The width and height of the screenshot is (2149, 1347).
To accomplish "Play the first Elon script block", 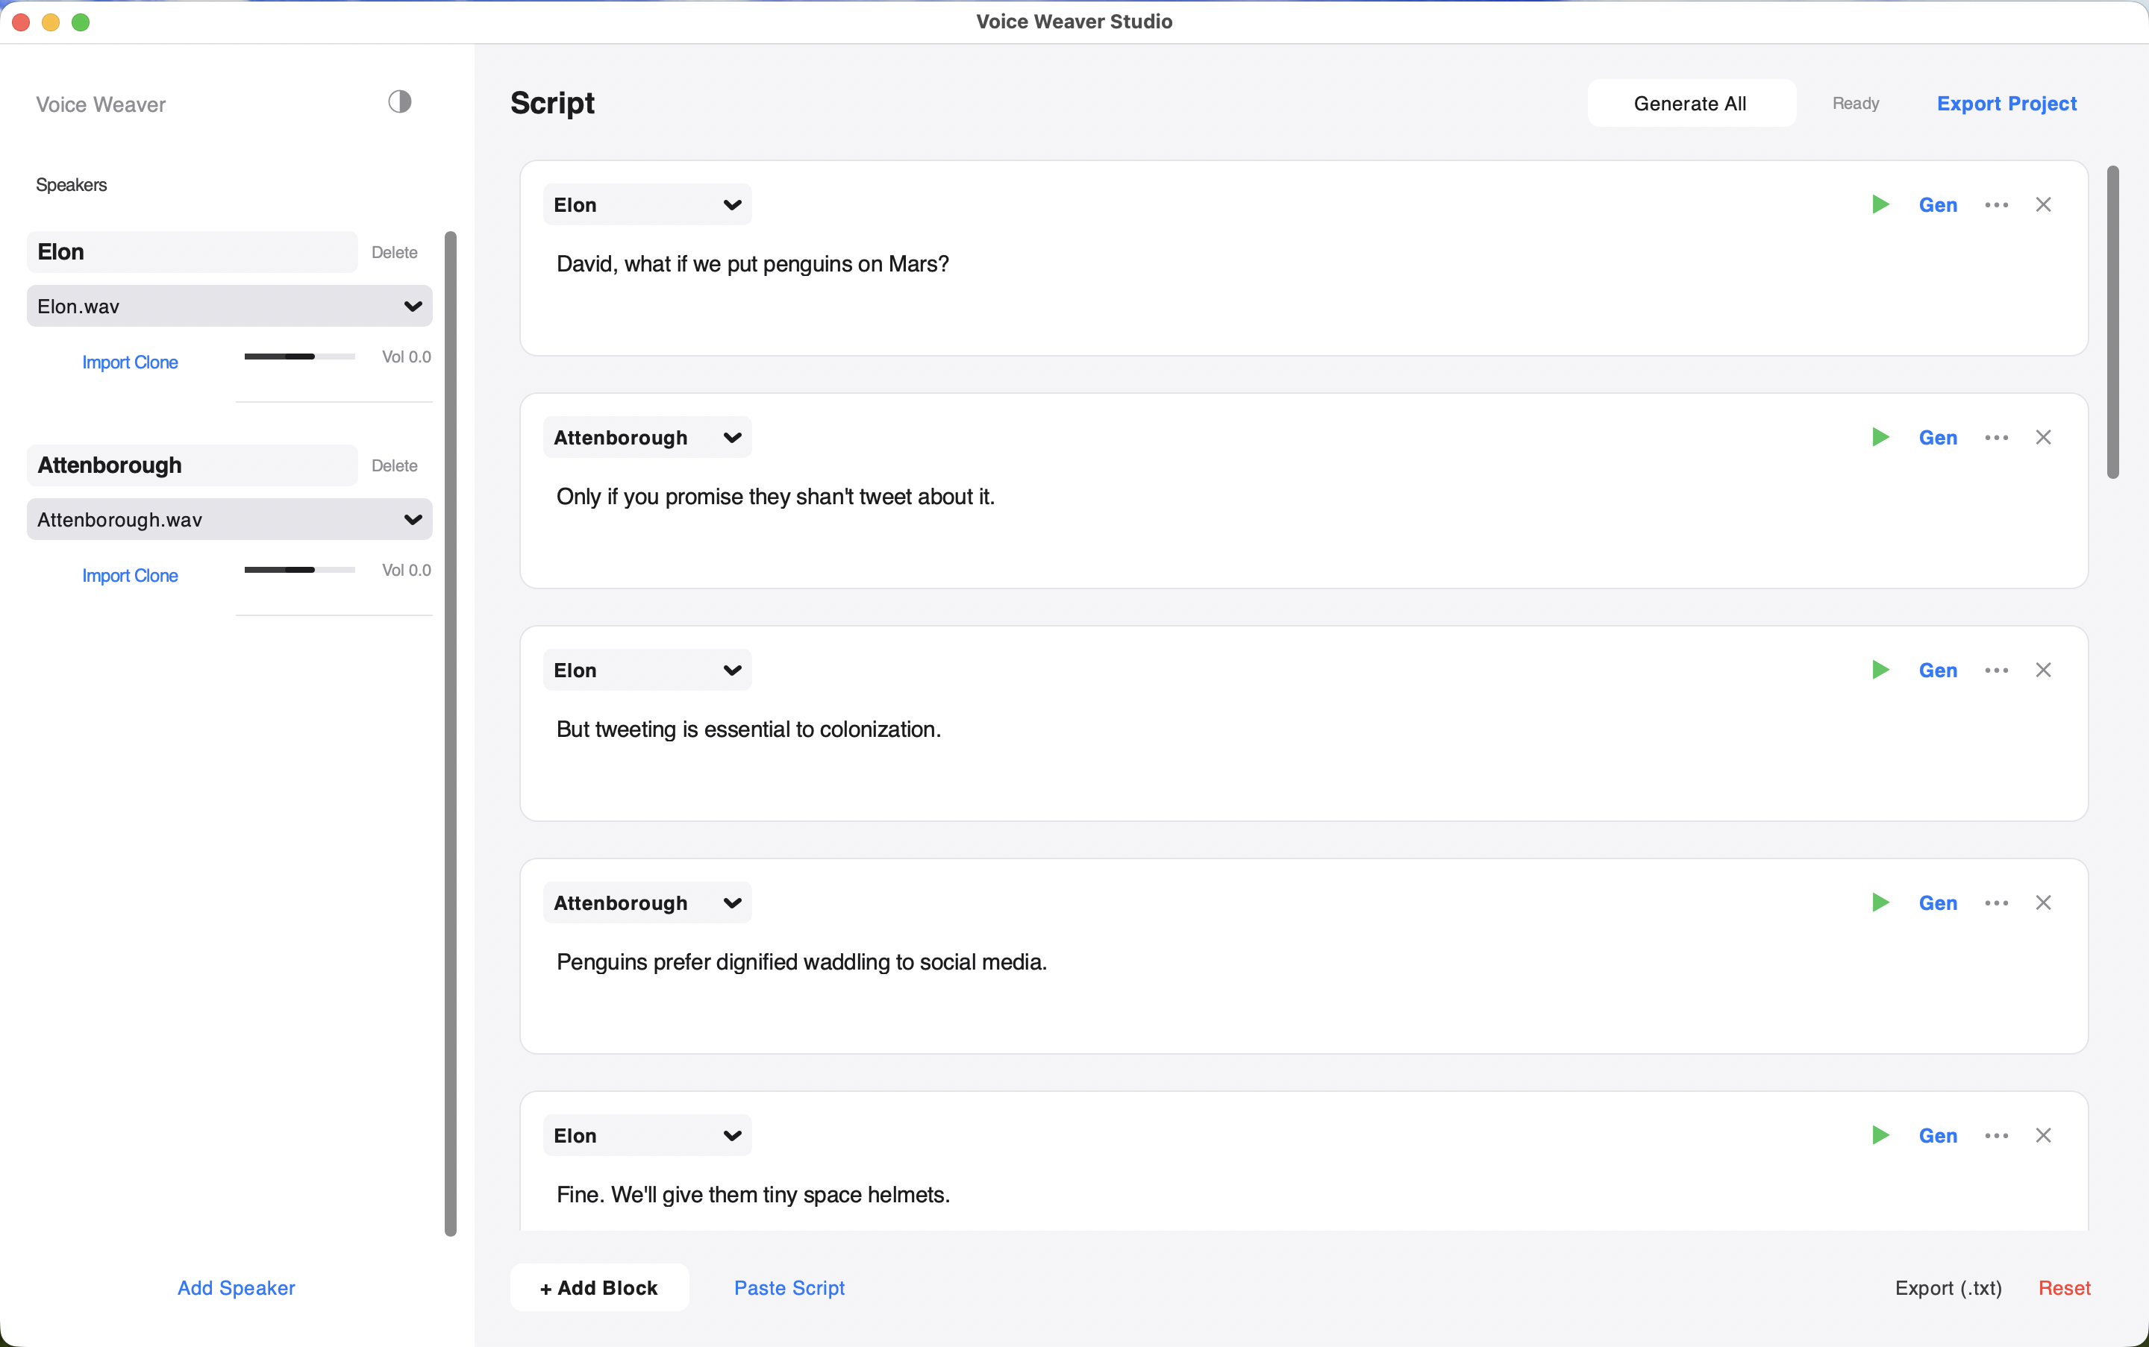I will (x=1879, y=204).
